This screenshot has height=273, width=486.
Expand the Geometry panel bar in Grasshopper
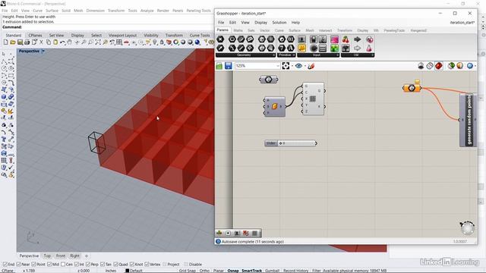point(245,55)
